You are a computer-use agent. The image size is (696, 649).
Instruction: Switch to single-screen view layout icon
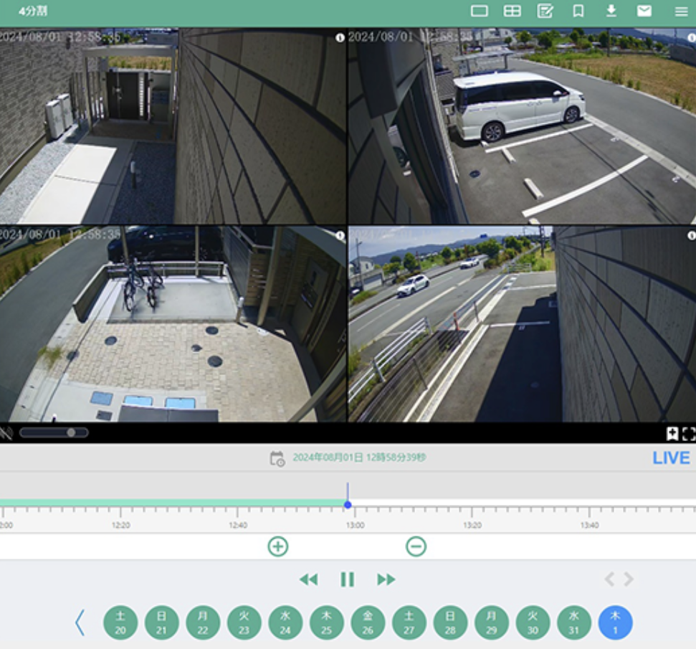pyautogui.click(x=479, y=11)
